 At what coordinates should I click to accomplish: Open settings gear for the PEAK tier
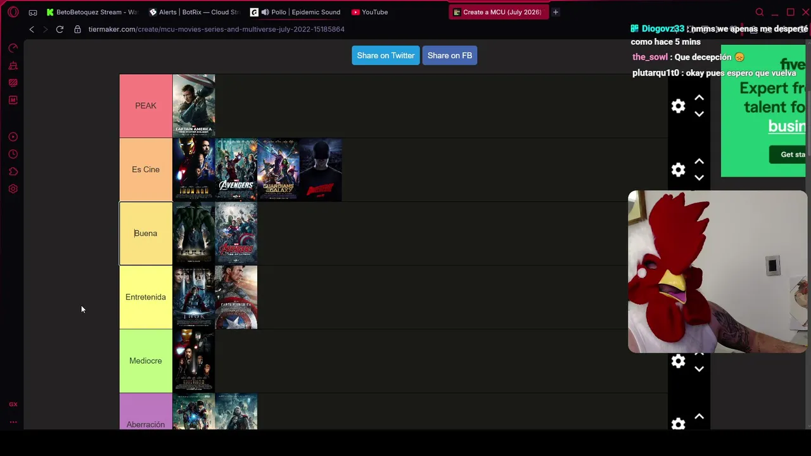coord(678,106)
